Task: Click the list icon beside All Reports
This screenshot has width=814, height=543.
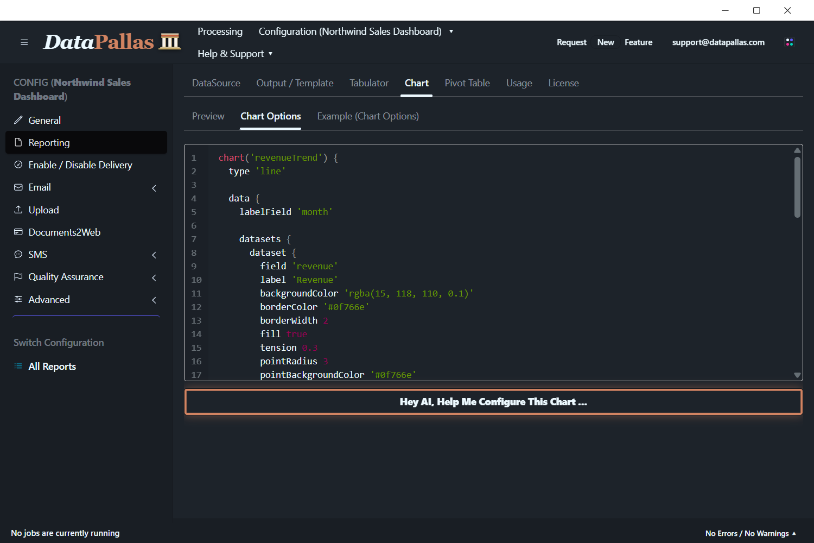Action: [x=18, y=366]
